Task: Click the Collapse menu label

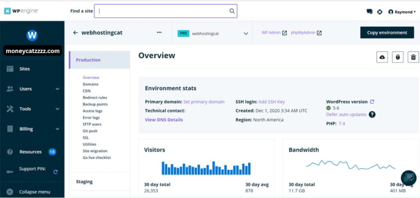Action: pos(34,192)
